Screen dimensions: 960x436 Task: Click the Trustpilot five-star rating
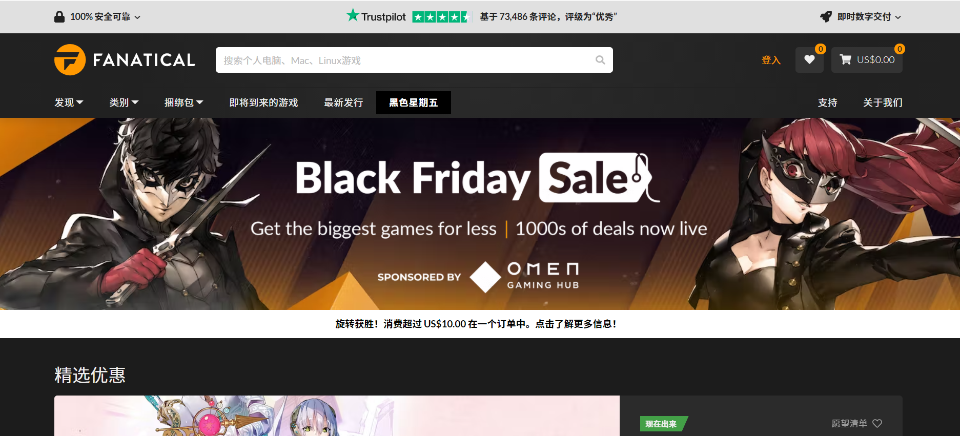tap(441, 17)
